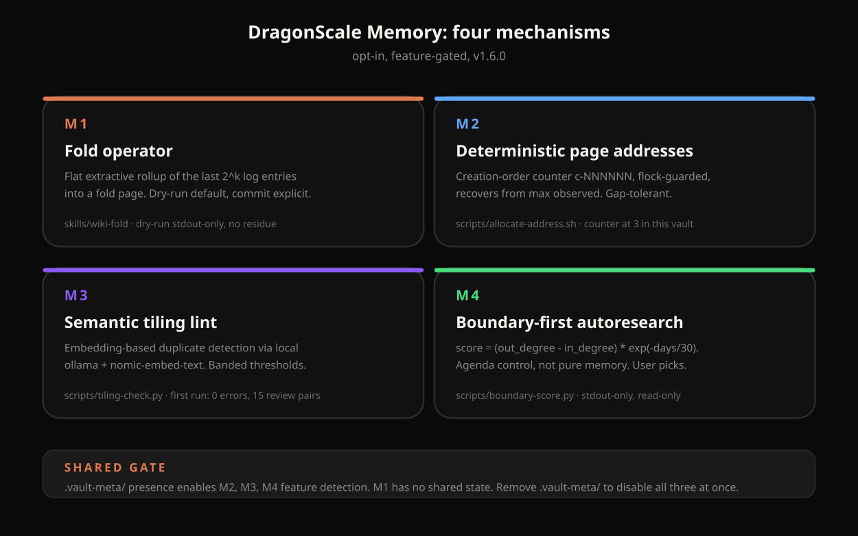The width and height of the screenshot is (858, 536).
Task: Click text Agenda control, not pure memory. User picks.
Action: (571, 365)
